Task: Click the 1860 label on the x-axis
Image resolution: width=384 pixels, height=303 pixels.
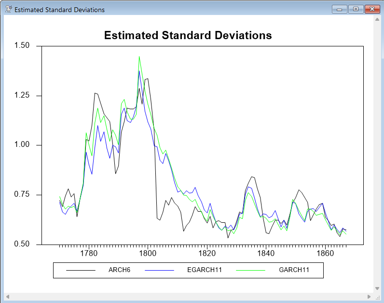Action: coord(325,253)
